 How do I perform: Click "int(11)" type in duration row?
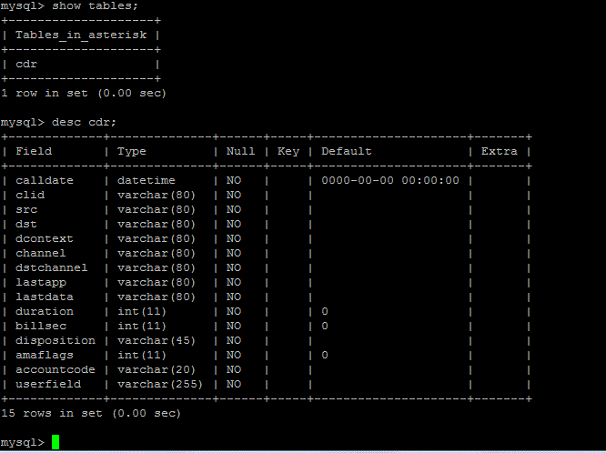(142, 311)
